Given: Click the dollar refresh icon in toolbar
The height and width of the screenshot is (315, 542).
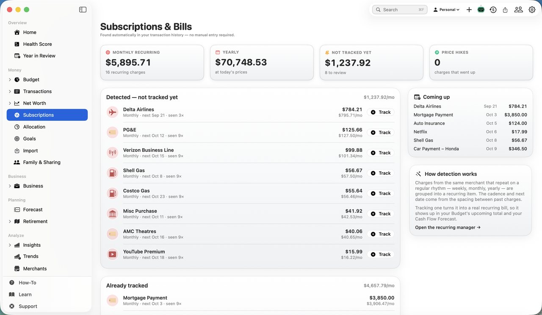Looking at the screenshot, I should (493, 9).
